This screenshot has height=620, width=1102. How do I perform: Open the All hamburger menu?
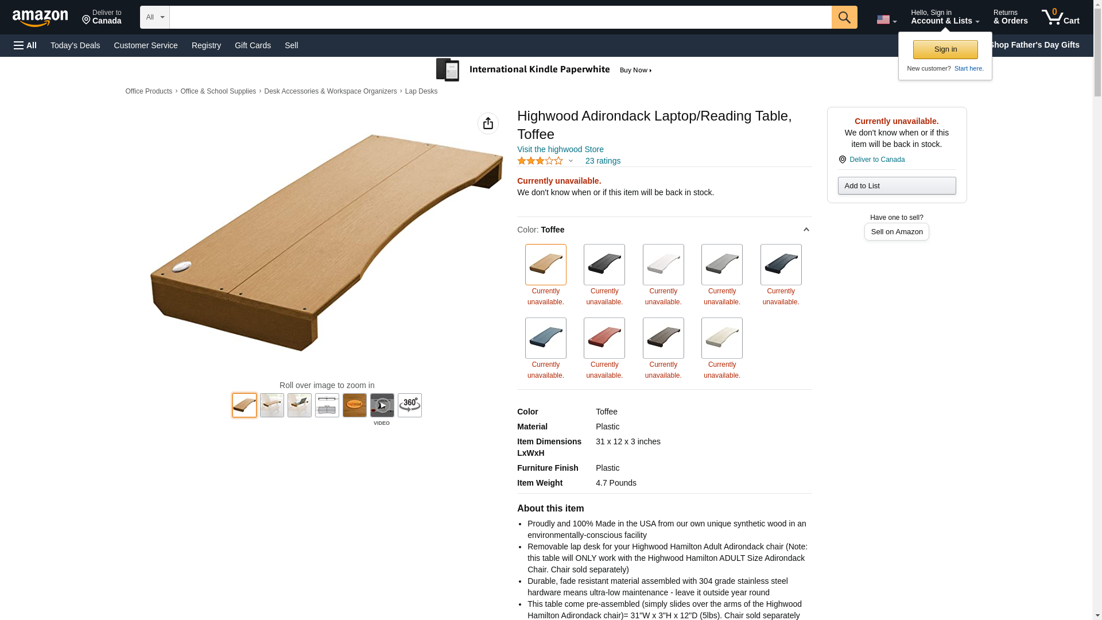click(25, 45)
